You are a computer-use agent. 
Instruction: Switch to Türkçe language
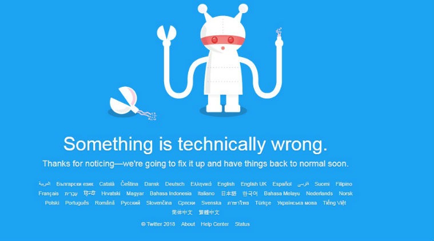click(263, 203)
